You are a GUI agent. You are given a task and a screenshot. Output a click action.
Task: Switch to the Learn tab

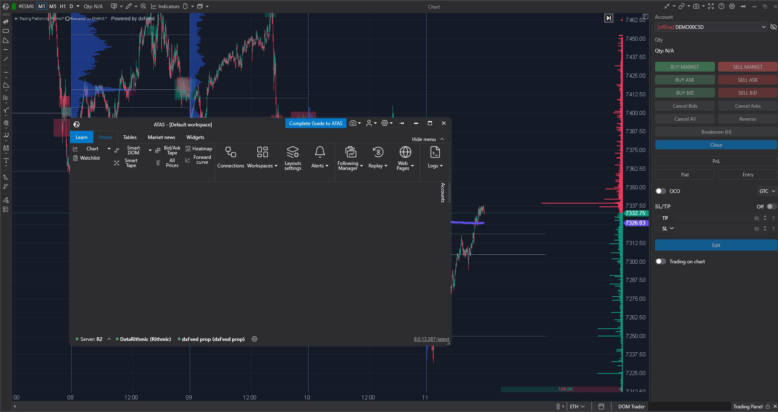click(x=81, y=137)
